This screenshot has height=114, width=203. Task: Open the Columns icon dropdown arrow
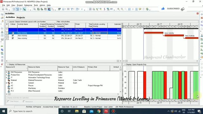coord(65,9)
